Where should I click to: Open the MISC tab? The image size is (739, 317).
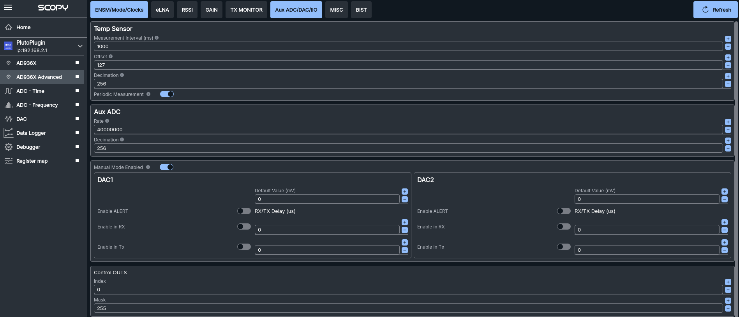(x=337, y=10)
